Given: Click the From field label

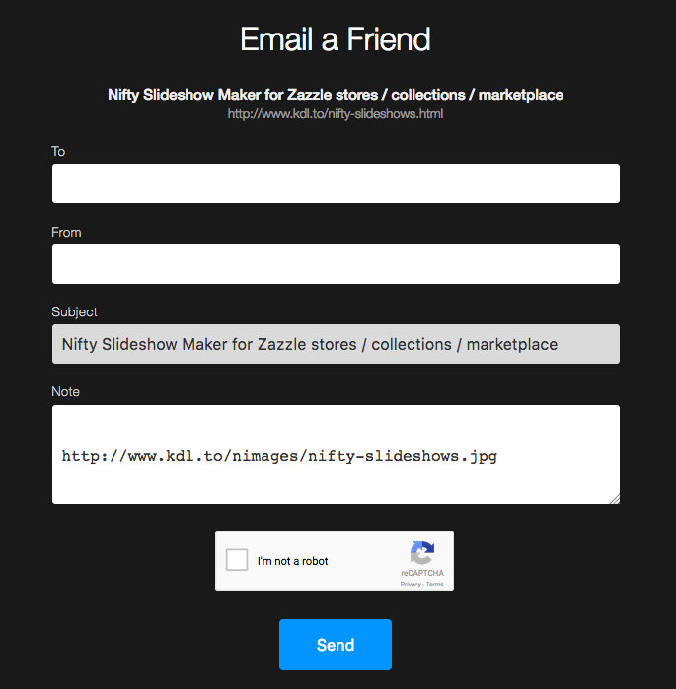Looking at the screenshot, I should (66, 232).
